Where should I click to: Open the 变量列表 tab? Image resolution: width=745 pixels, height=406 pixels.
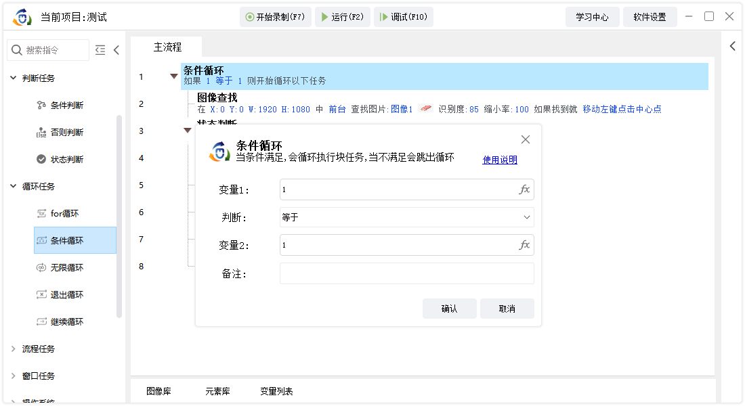(x=276, y=391)
